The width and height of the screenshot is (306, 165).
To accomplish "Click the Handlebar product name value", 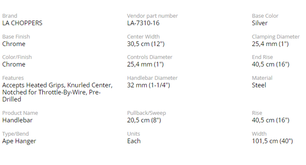I will (17, 120).
